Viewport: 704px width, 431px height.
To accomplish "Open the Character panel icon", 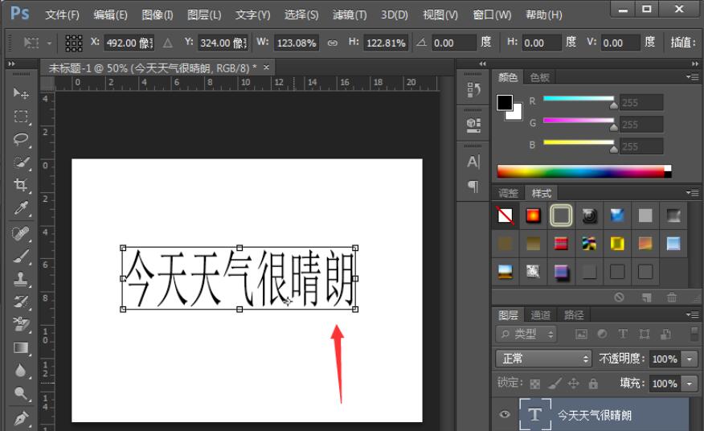I will point(473,162).
